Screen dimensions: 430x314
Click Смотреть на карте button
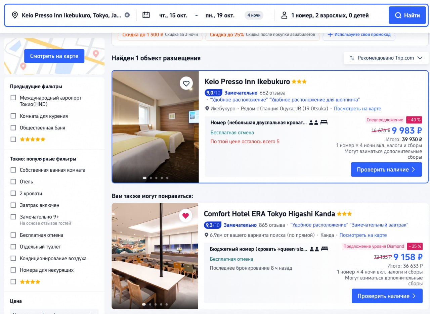pyautogui.click(x=54, y=56)
